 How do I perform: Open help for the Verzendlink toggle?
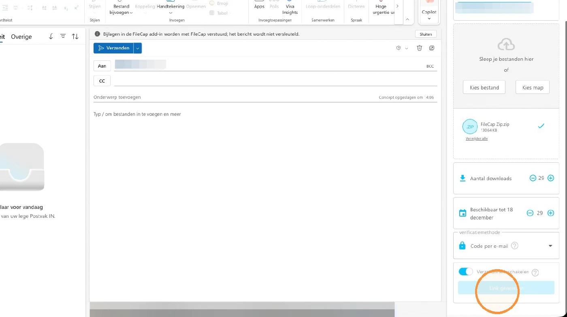coord(535,272)
